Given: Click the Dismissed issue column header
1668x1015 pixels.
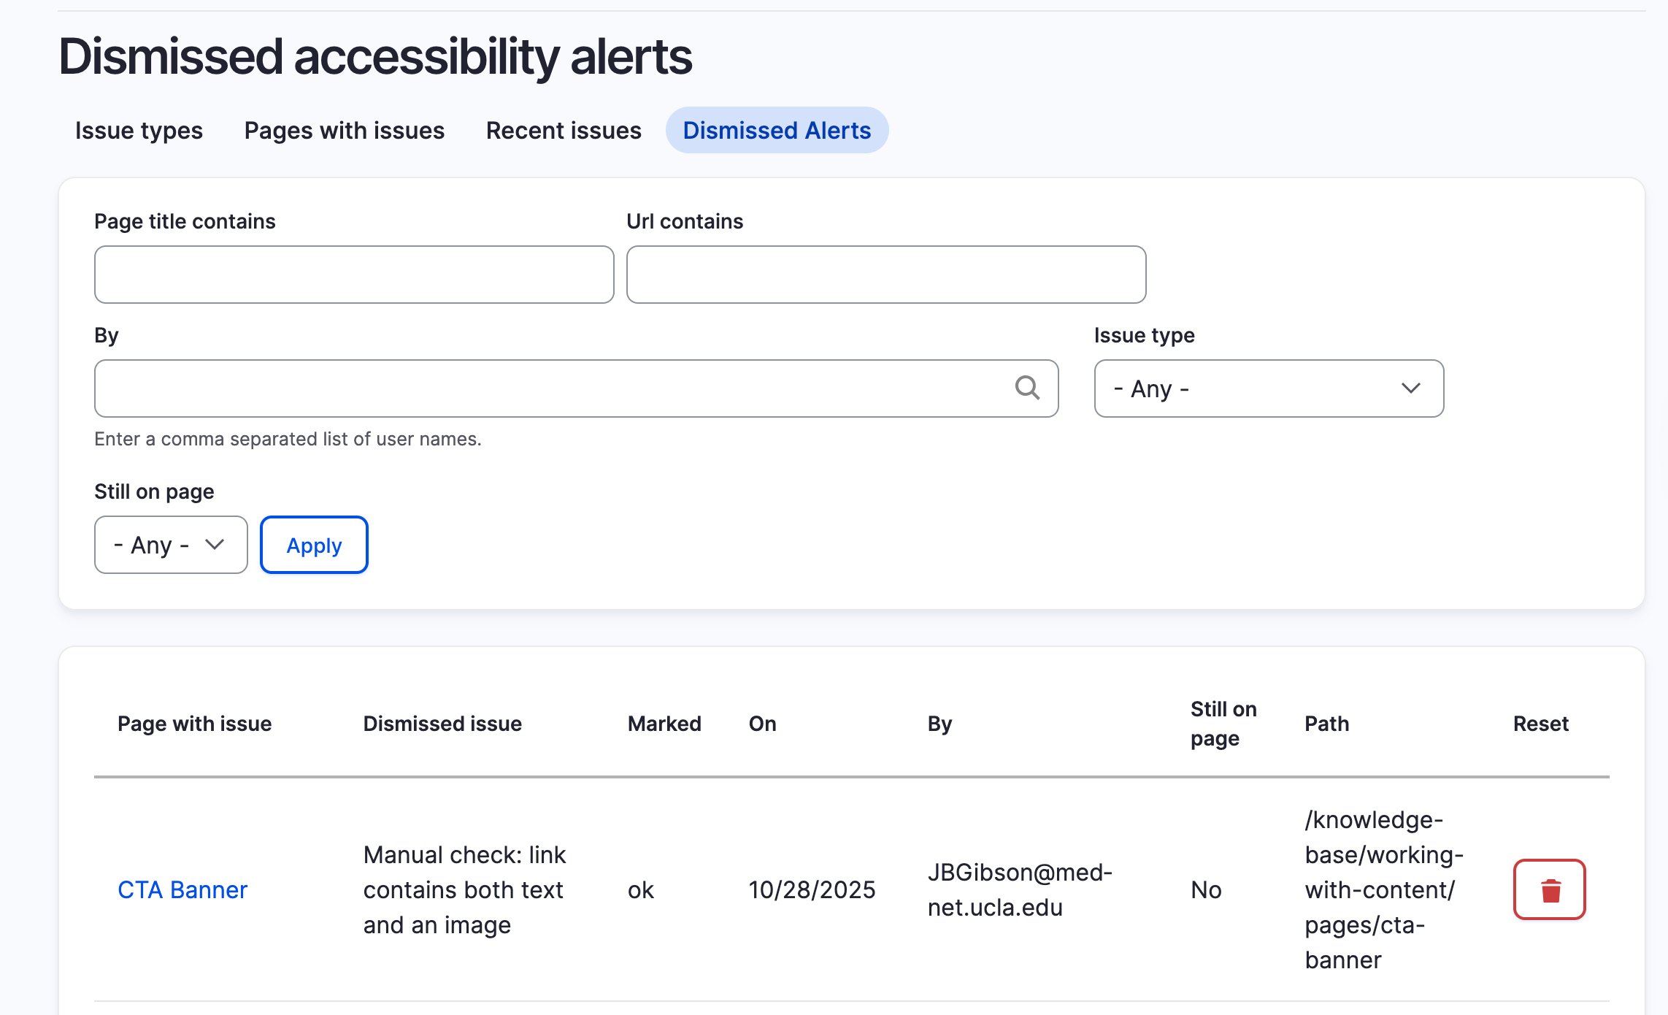Looking at the screenshot, I should pyautogui.click(x=442, y=724).
